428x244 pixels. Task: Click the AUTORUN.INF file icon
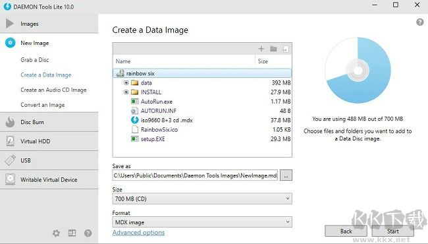[134, 111]
